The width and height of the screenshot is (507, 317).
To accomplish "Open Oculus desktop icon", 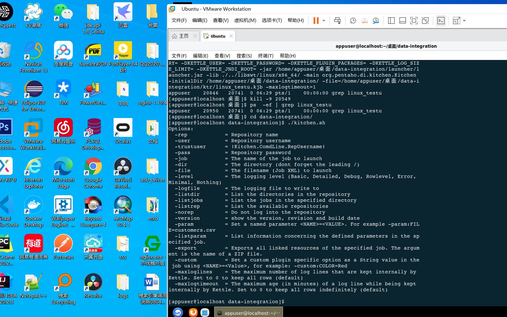I will [123, 131].
